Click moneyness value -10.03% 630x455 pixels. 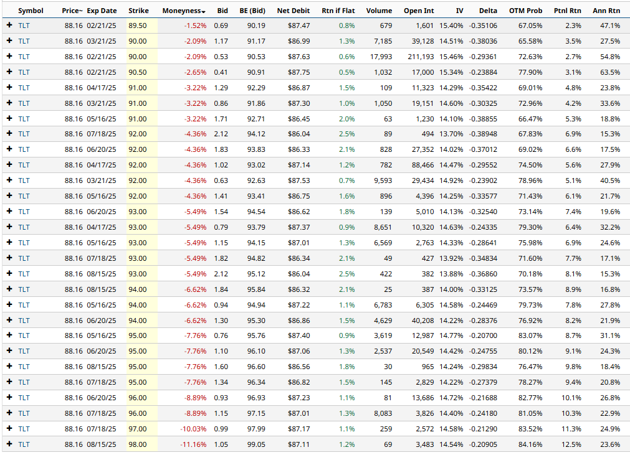pyautogui.click(x=193, y=429)
